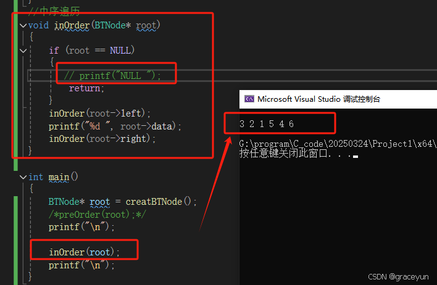Click the debug console window icon
This screenshot has width=437, height=285.
249,99
